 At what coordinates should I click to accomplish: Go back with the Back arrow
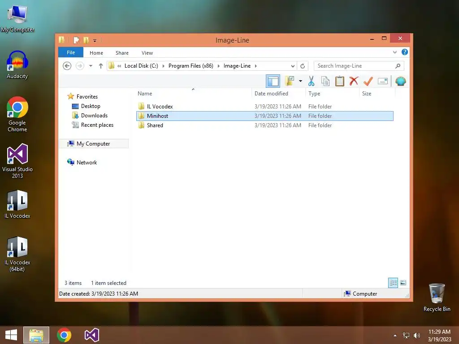click(67, 66)
